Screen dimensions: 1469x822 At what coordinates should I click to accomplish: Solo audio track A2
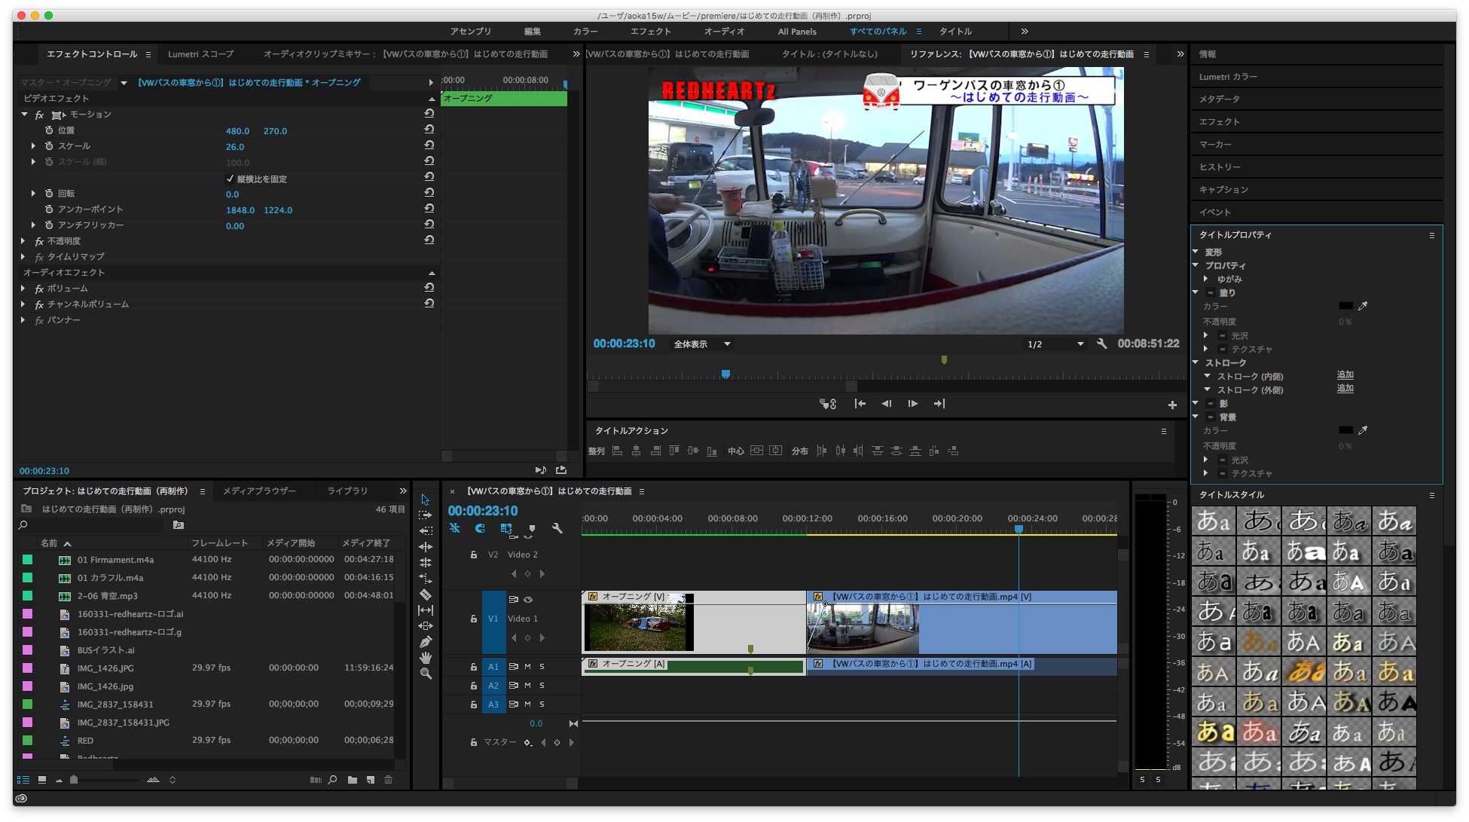click(x=542, y=686)
